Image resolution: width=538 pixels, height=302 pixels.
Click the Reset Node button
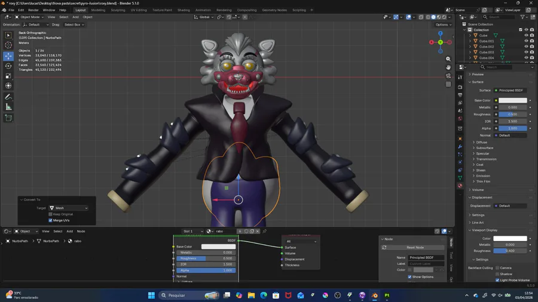point(415,247)
